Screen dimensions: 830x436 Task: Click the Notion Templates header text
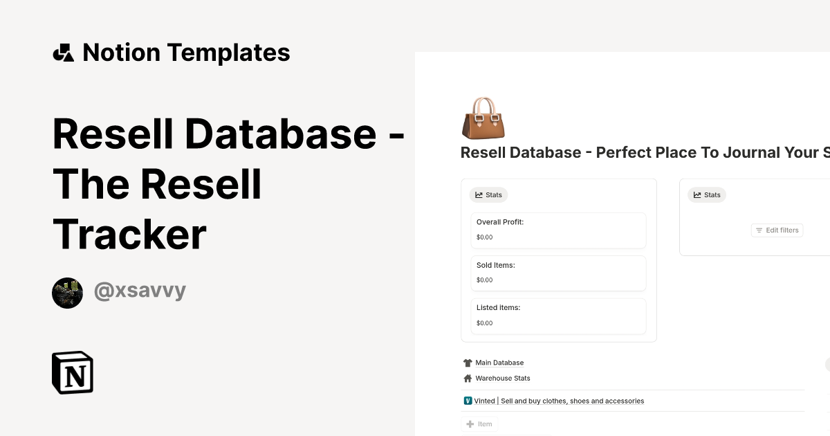pos(186,53)
